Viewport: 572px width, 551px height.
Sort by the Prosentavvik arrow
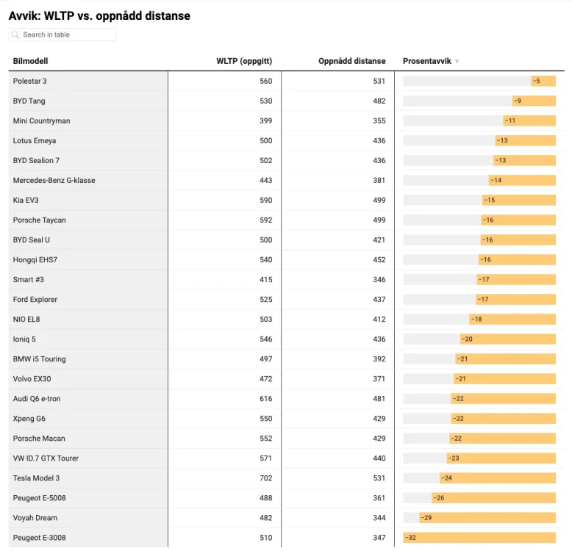457,62
